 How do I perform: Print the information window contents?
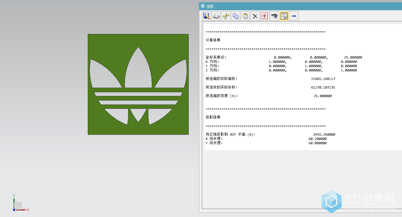click(x=216, y=16)
